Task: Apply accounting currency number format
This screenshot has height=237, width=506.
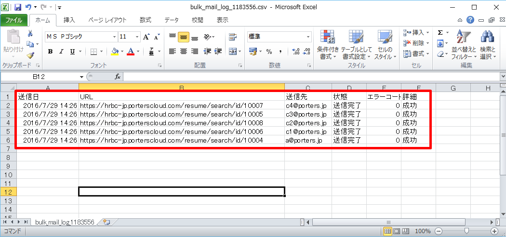Action: (253, 52)
